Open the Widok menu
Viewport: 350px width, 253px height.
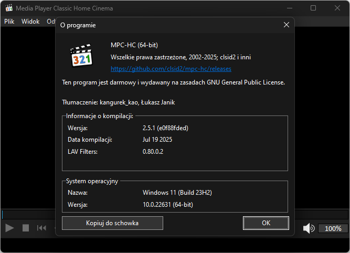click(30, 22)
